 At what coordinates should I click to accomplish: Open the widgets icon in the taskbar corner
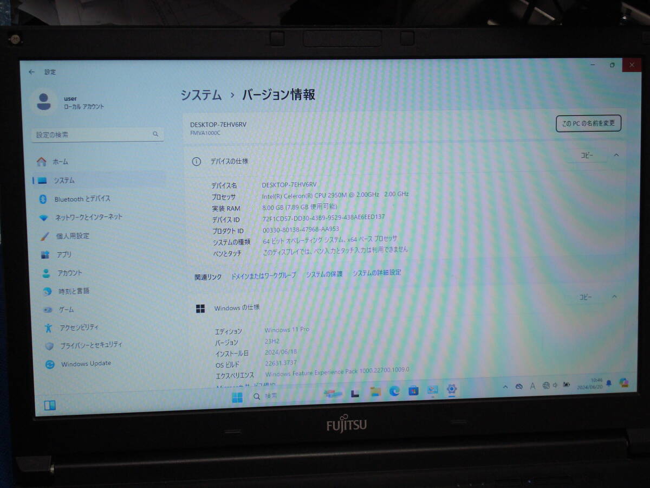coord(50,405)
